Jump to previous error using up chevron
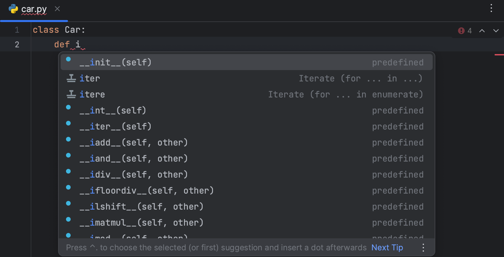504x257 pixels. (x=482, y=30)
